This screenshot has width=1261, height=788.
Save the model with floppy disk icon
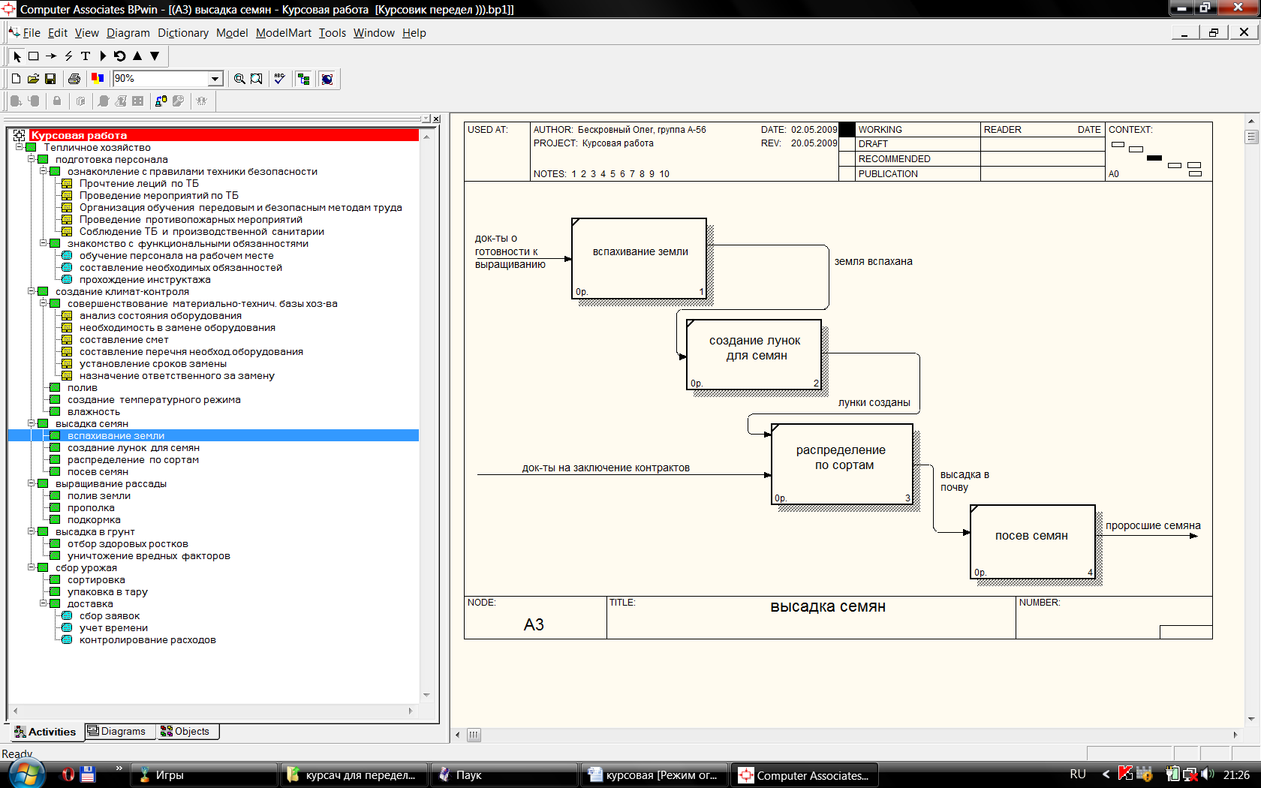click(50, 79)
